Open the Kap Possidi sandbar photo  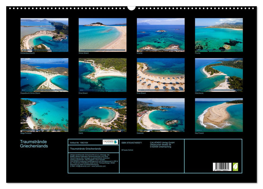click(219, 115)
